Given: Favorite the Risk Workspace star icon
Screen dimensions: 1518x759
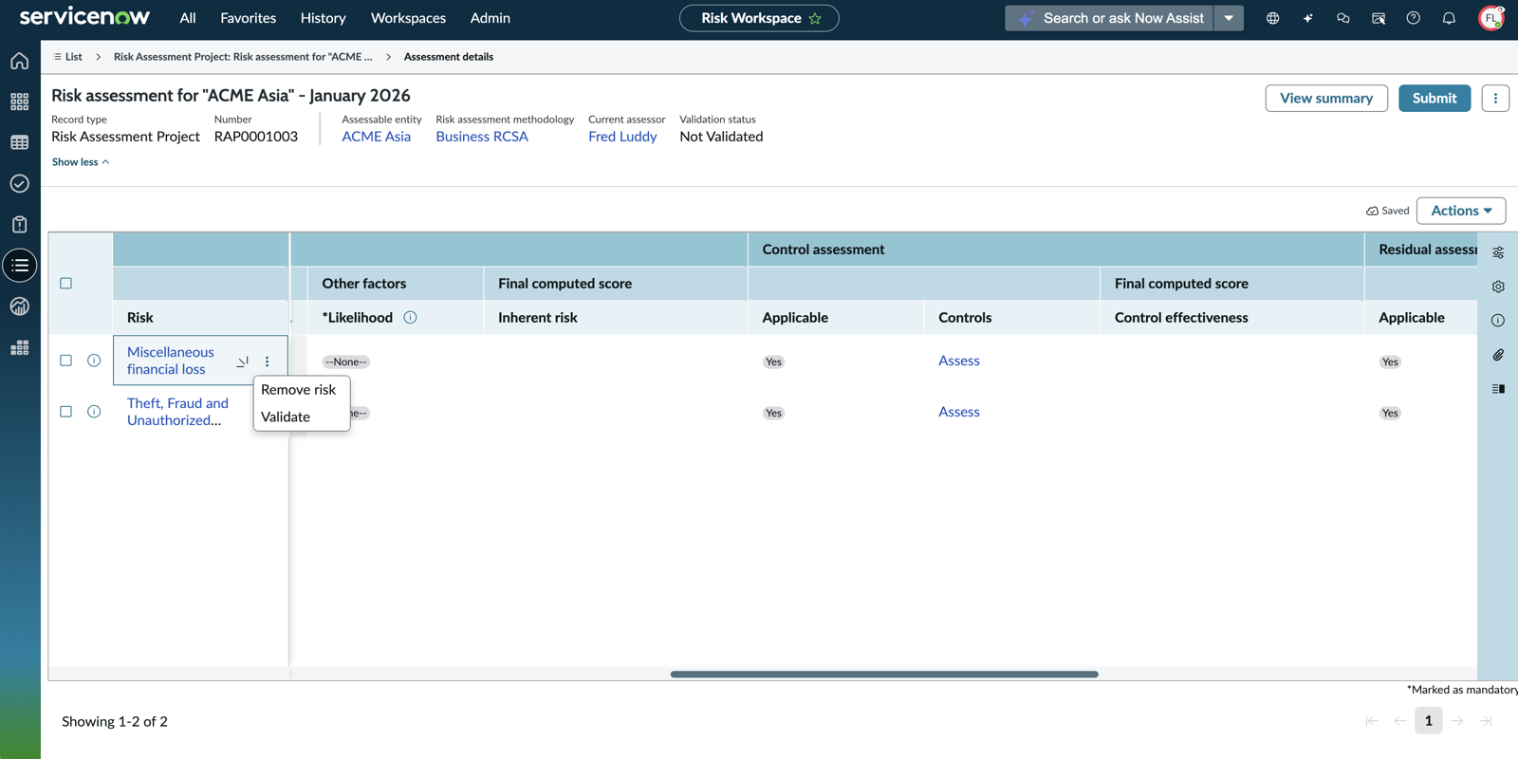Looking at the screenshot, I should tap(815, 18).
